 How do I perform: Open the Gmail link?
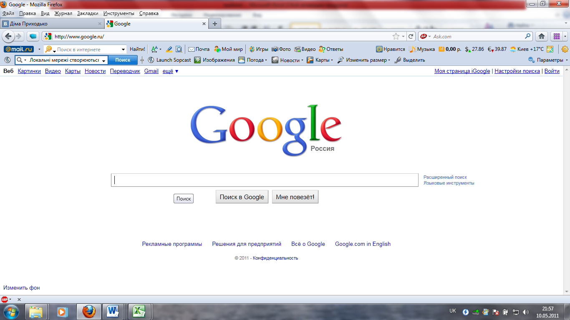(x=151, y=71)
